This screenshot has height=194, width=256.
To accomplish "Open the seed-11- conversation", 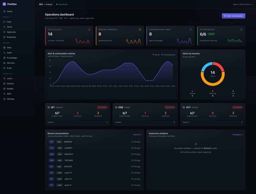I will (95, 185).
